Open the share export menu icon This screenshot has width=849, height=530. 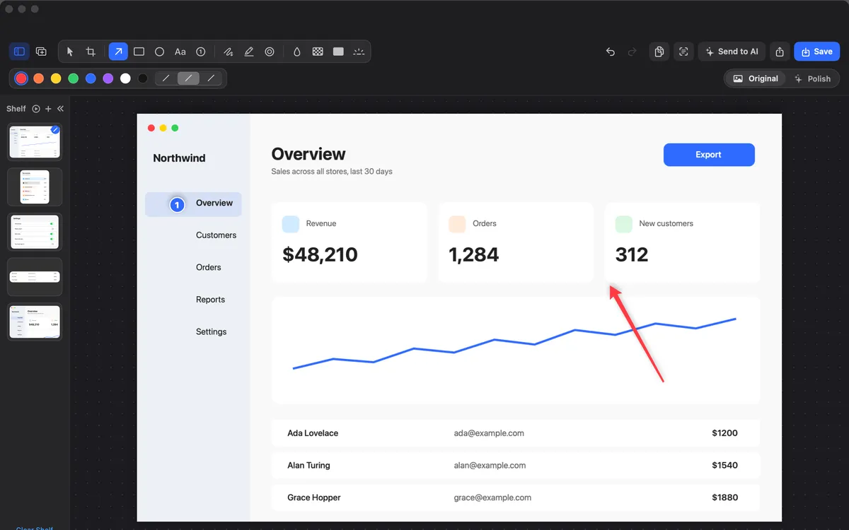point(780,52)
